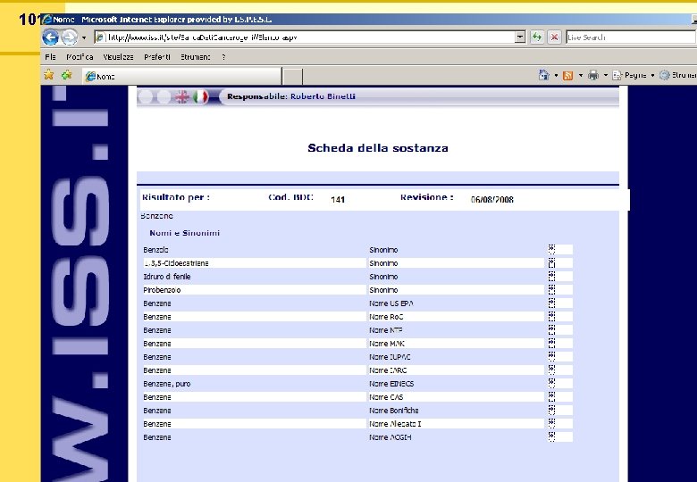Click the Benzolo Sinonimo row icon

click(x=551, y=249)
